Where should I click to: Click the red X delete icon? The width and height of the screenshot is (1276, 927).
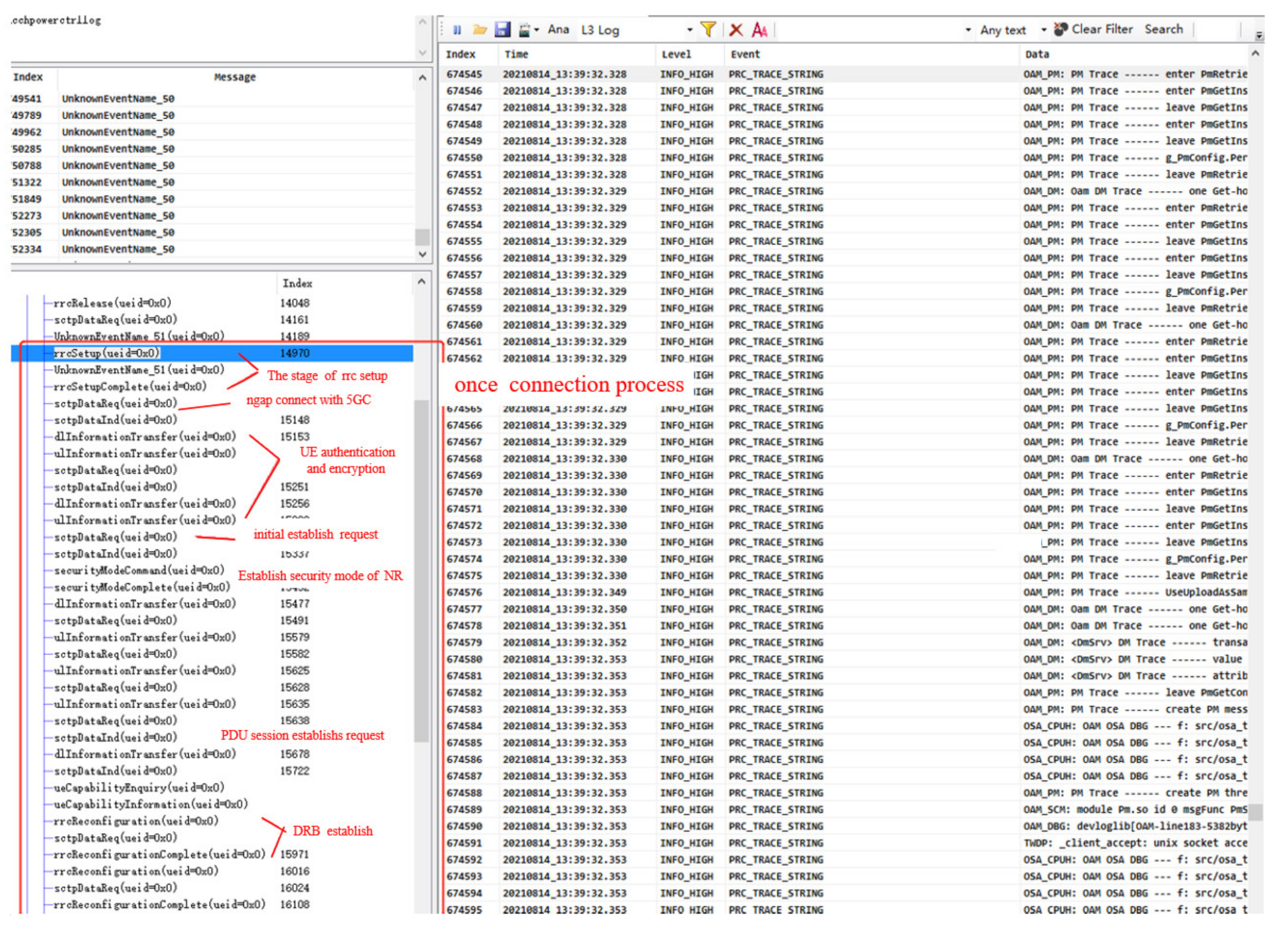coord(736,30)
